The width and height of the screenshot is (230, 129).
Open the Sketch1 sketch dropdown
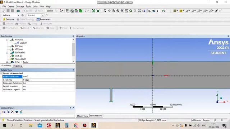pyautogui.click(x=43, y=15)
